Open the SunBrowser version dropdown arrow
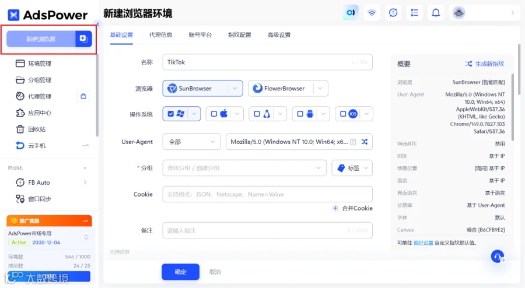Image resolution: width=525 pixels, height=288 pixels. (x=235, y=88)
